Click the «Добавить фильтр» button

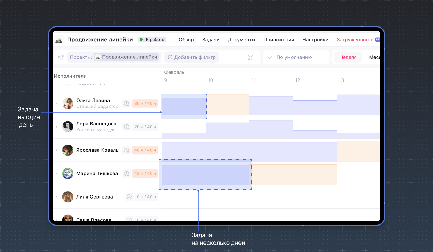(x=191, y=57)
